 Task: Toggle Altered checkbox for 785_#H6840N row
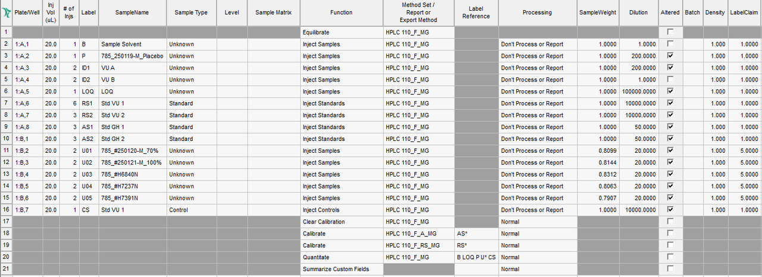click(671, 174)
